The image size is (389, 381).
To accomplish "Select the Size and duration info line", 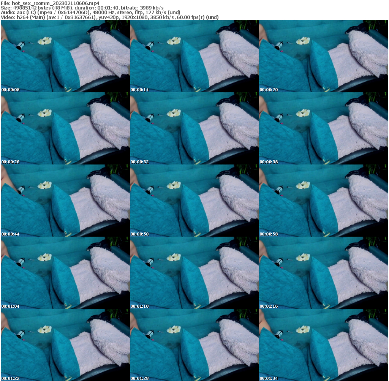I will pos(82,8).
